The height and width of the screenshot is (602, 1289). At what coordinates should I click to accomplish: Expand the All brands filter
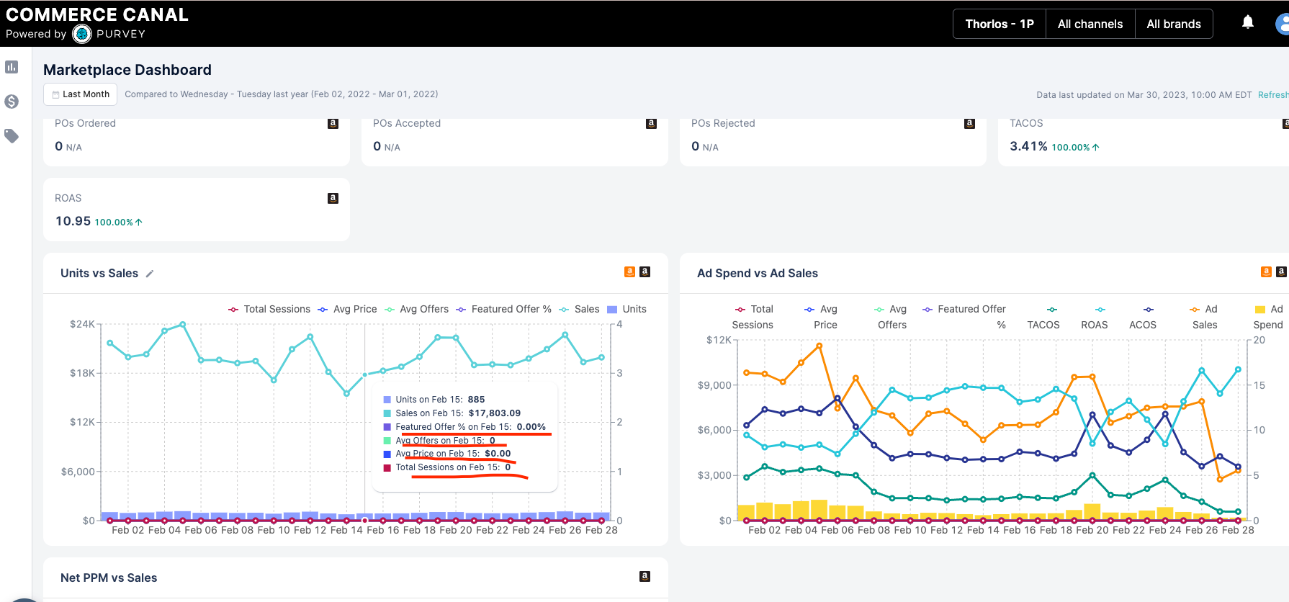(1173, 24)
